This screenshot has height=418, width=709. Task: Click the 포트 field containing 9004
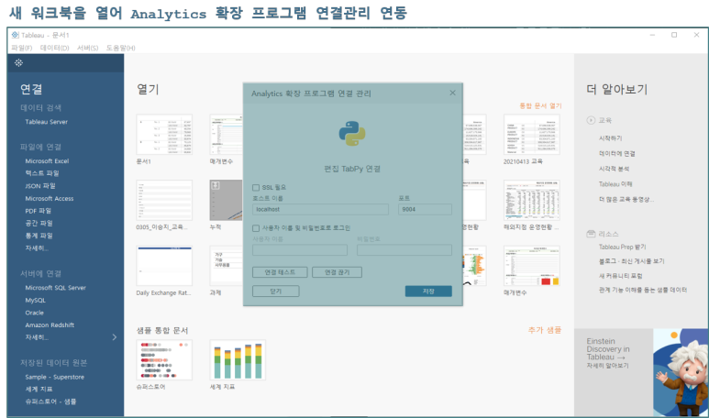point(425,209)
